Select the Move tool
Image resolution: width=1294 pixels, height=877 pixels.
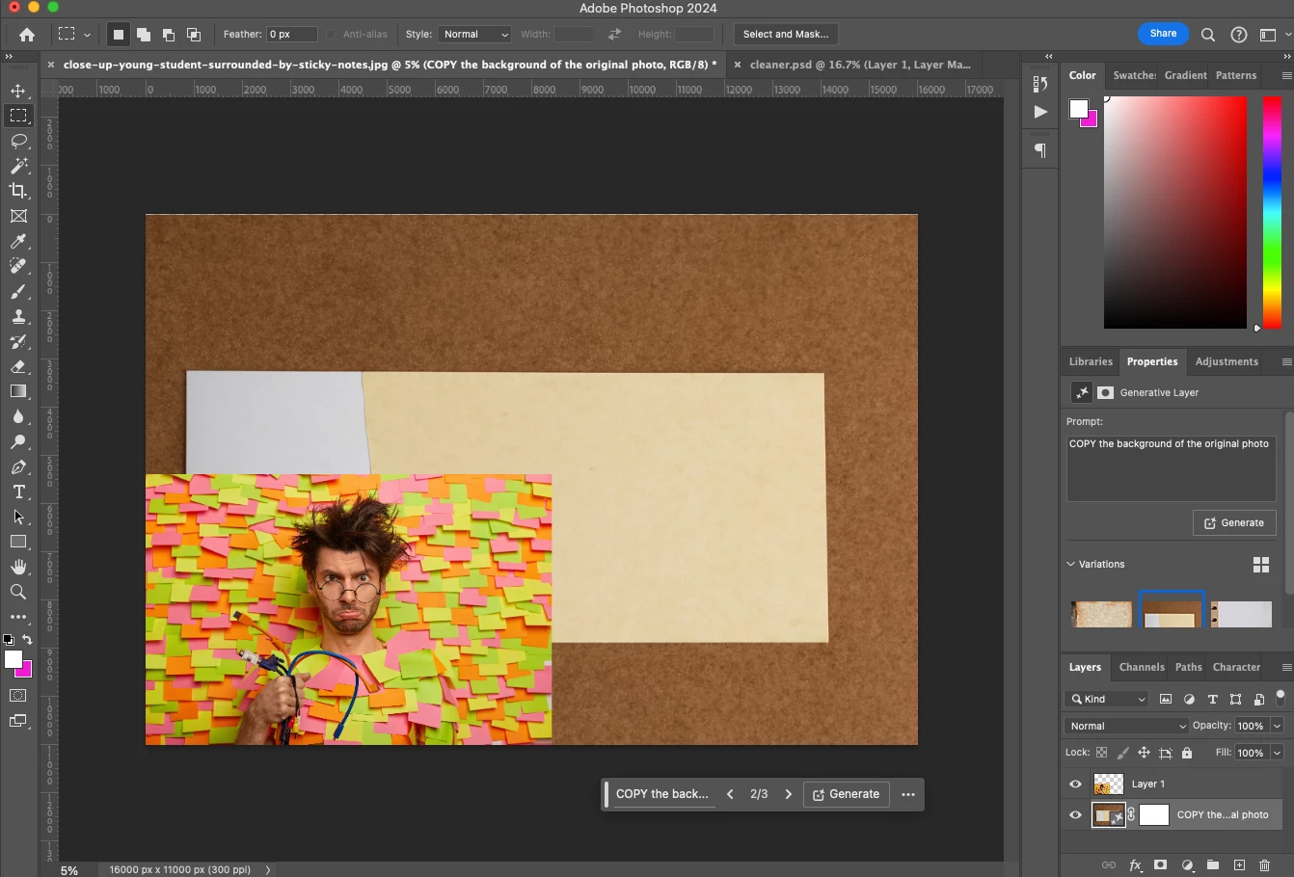[x=18, y=91]
